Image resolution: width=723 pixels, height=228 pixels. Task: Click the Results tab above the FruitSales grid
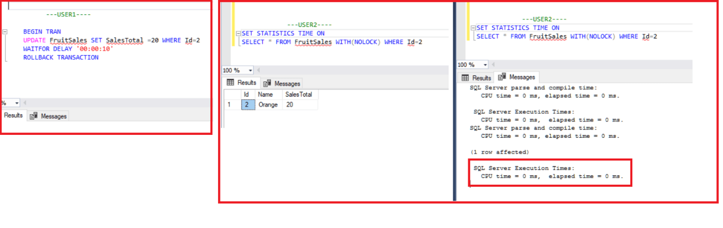pos(241,83)
